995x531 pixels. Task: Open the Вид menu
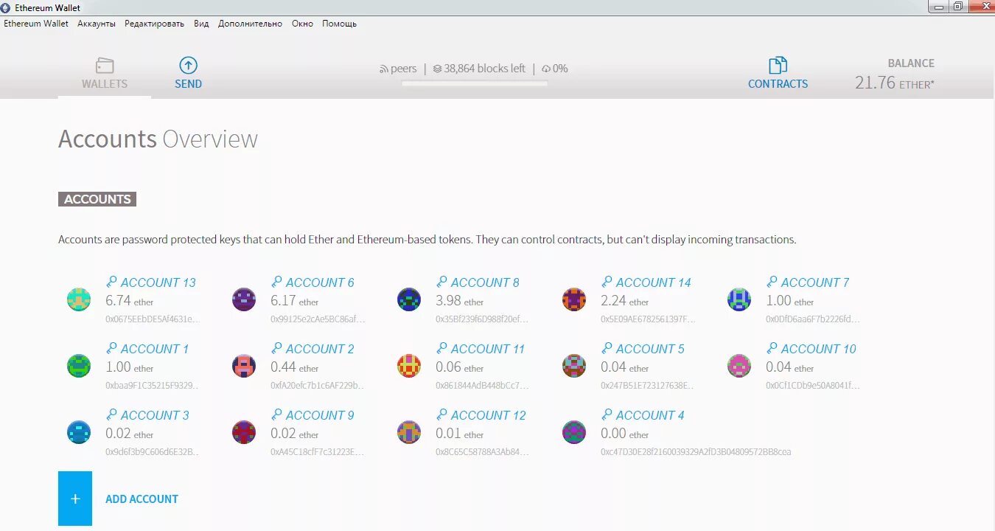(x=201, y=24)
